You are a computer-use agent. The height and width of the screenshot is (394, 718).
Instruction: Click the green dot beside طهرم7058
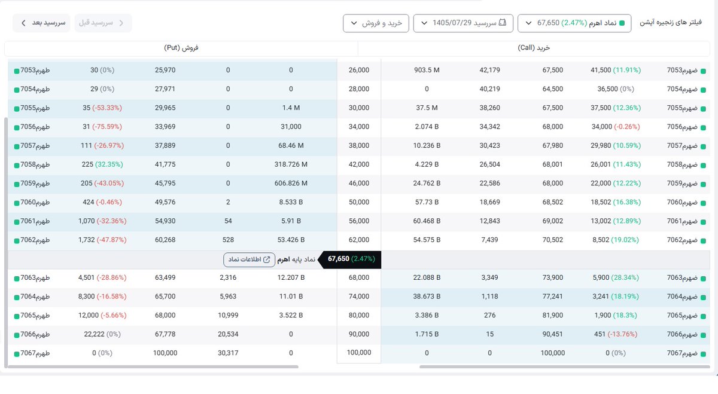coord(17,164)
